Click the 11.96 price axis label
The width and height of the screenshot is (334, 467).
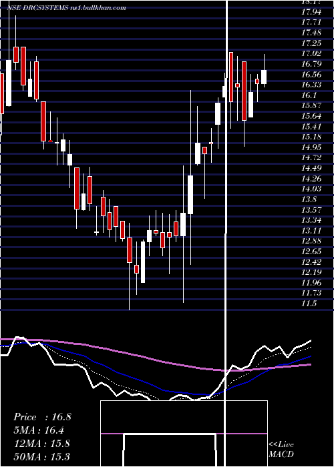311,283
